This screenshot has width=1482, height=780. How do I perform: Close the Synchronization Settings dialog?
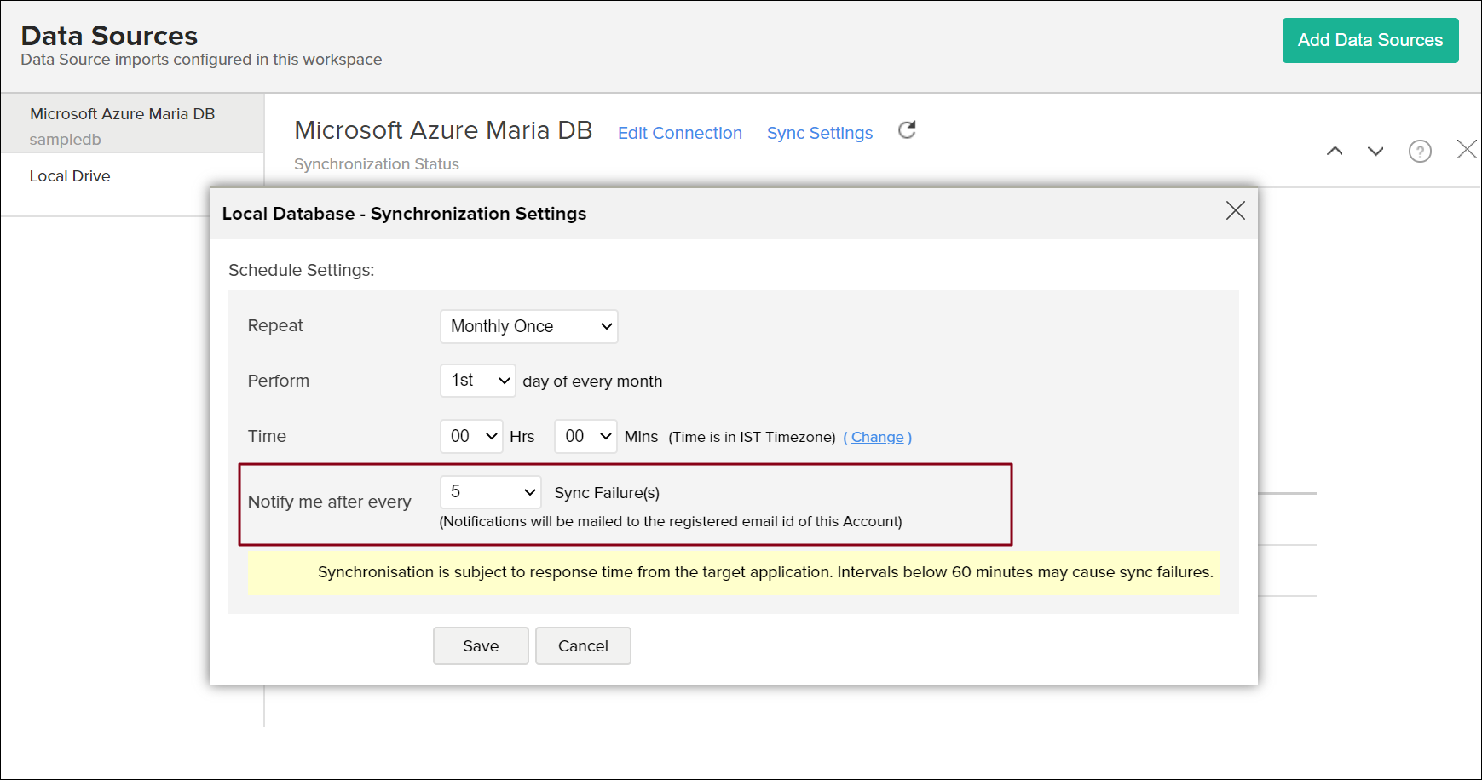pyautogui.click(x=1235, y=210)
